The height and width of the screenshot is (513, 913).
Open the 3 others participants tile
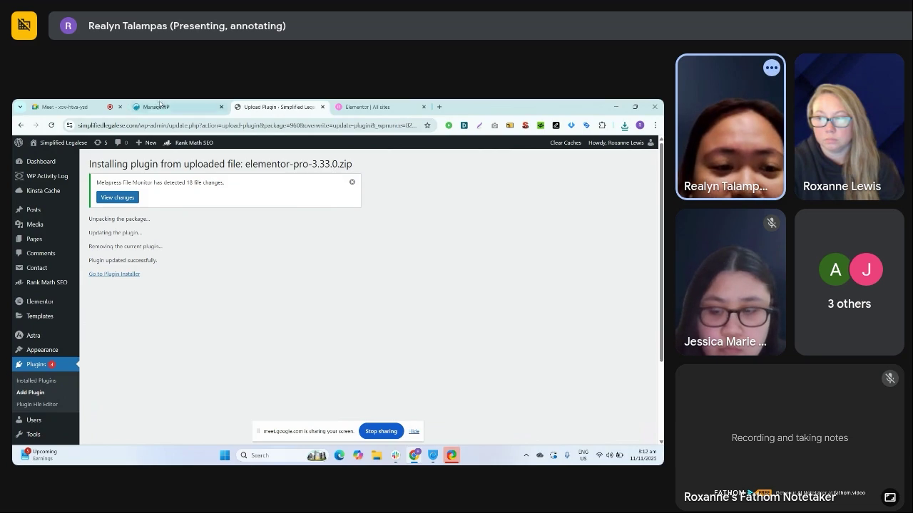[849, 282]
